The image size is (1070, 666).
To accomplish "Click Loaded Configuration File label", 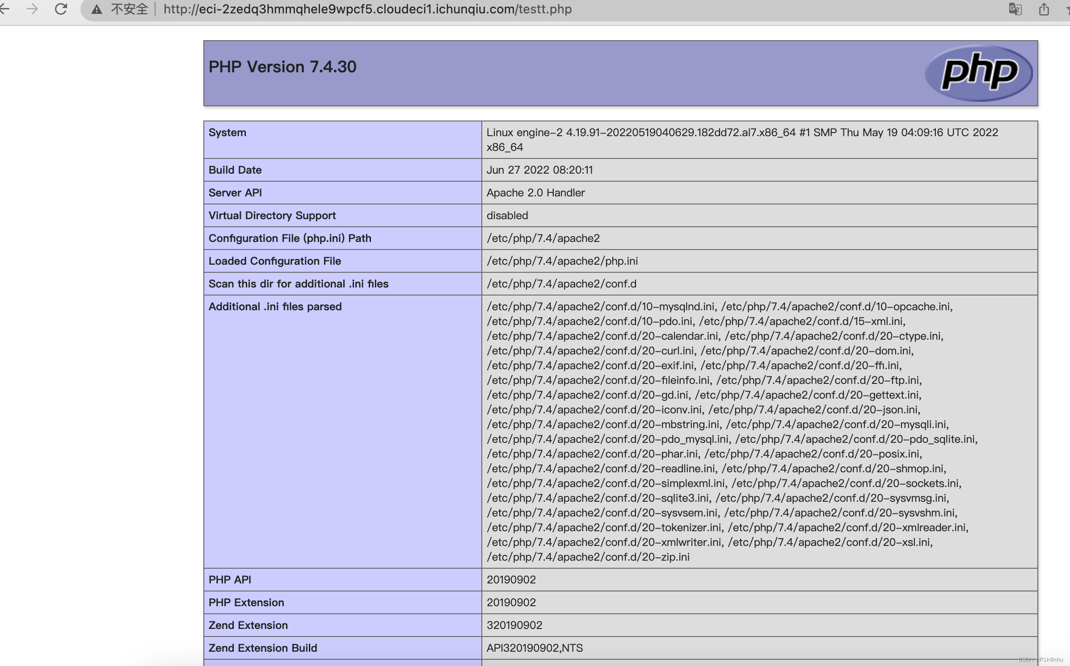I will [x=275, y=261].
